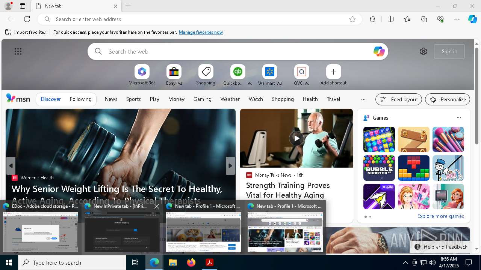Select News category
The image size is (481, 270).
point(111,99)
